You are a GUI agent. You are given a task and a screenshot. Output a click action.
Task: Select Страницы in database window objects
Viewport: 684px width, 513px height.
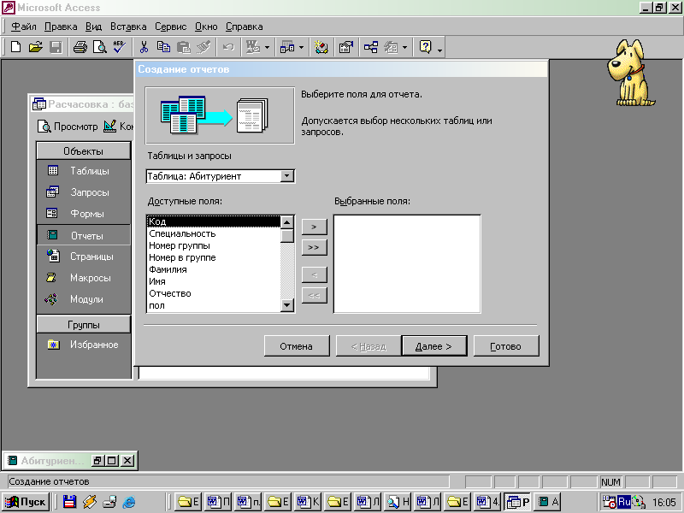click(83, 256)
